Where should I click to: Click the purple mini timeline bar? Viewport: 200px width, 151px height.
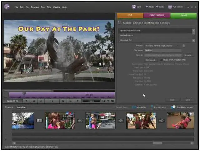pyautogui.click(x=62, y=95)
